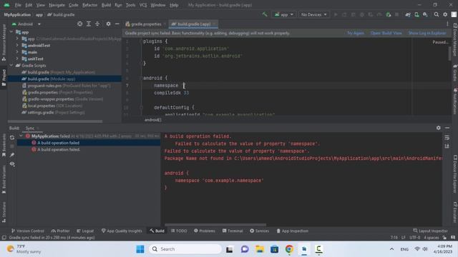Click the Project tree horizontal scrollbar
Screen dimensions: 458x257
pos(55,121)
